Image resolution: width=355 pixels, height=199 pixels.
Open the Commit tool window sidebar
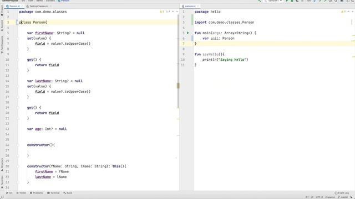tap(2, 25)
